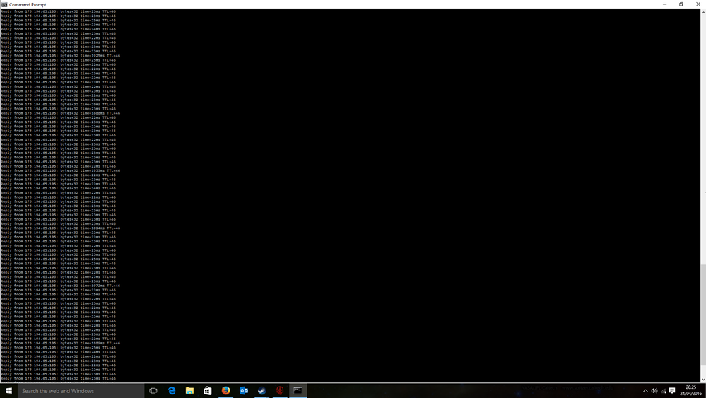Open the Windows Store taskbar icon

208,391
